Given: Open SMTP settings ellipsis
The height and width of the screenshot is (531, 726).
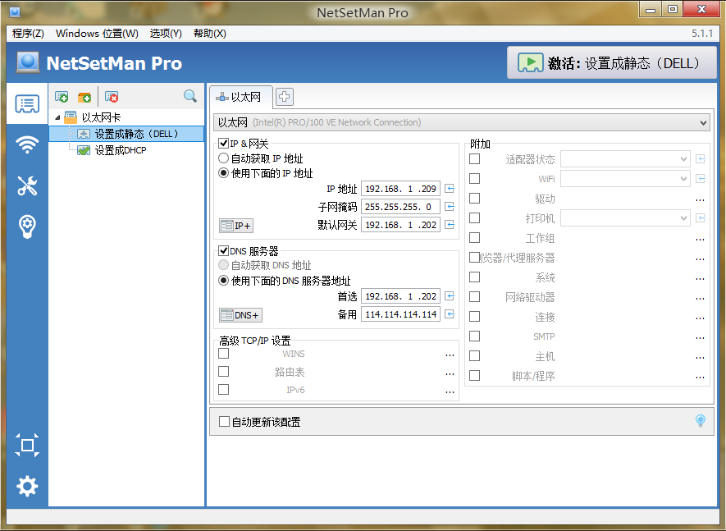Looking at the screenshot, I should tap(700, 338).
